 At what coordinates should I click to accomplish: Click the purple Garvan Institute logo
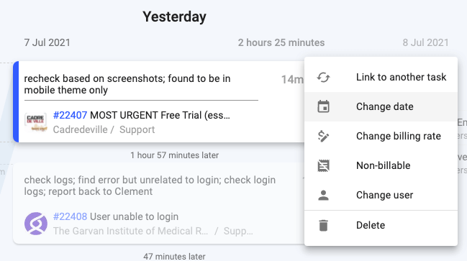36,224
